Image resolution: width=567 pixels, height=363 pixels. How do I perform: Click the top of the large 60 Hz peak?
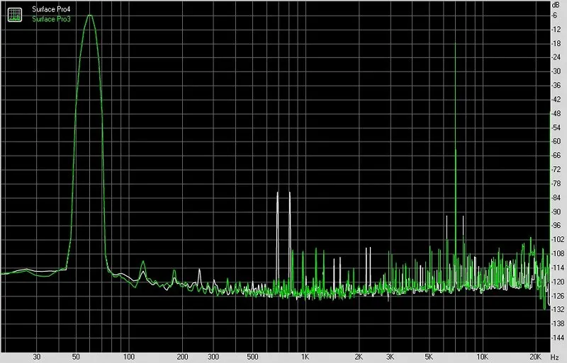pyautogui.click(x=89, y=16)
